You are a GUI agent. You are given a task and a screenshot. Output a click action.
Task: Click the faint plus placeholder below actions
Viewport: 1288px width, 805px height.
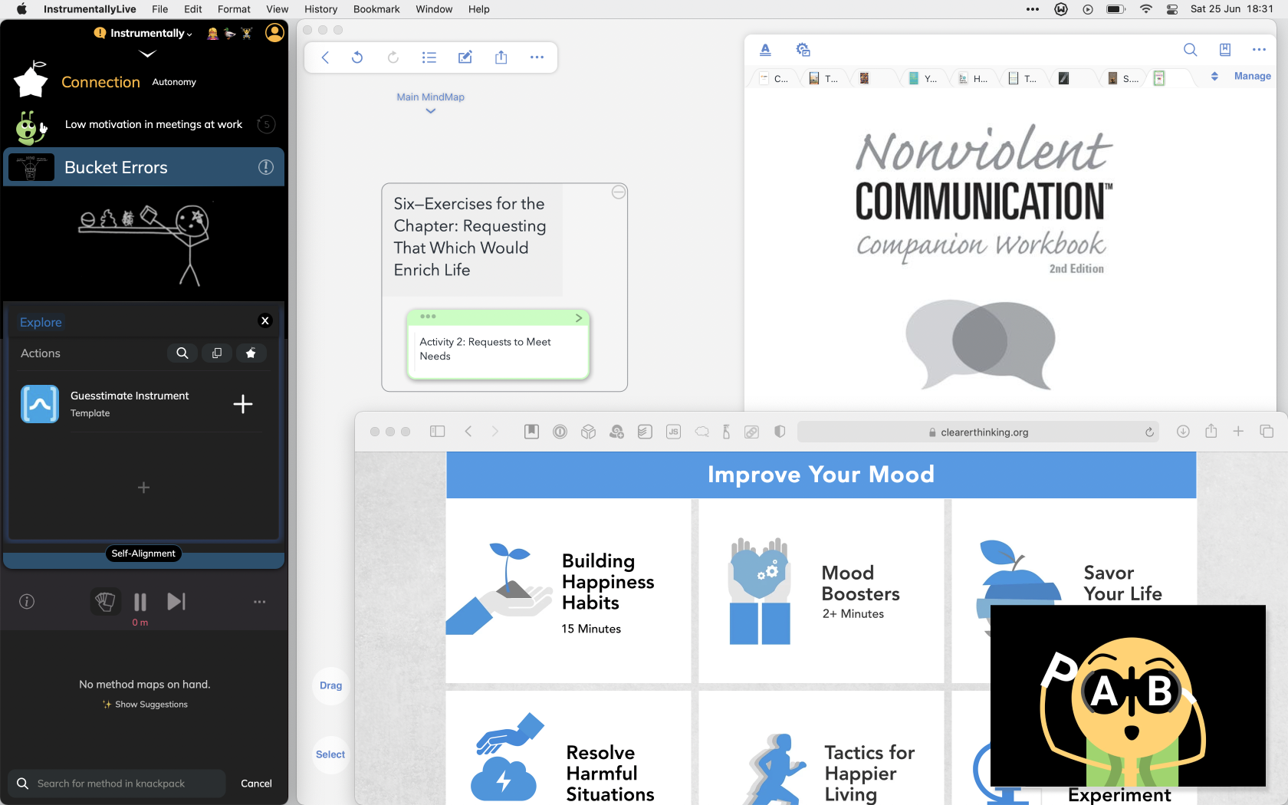[x=143, y=488]
